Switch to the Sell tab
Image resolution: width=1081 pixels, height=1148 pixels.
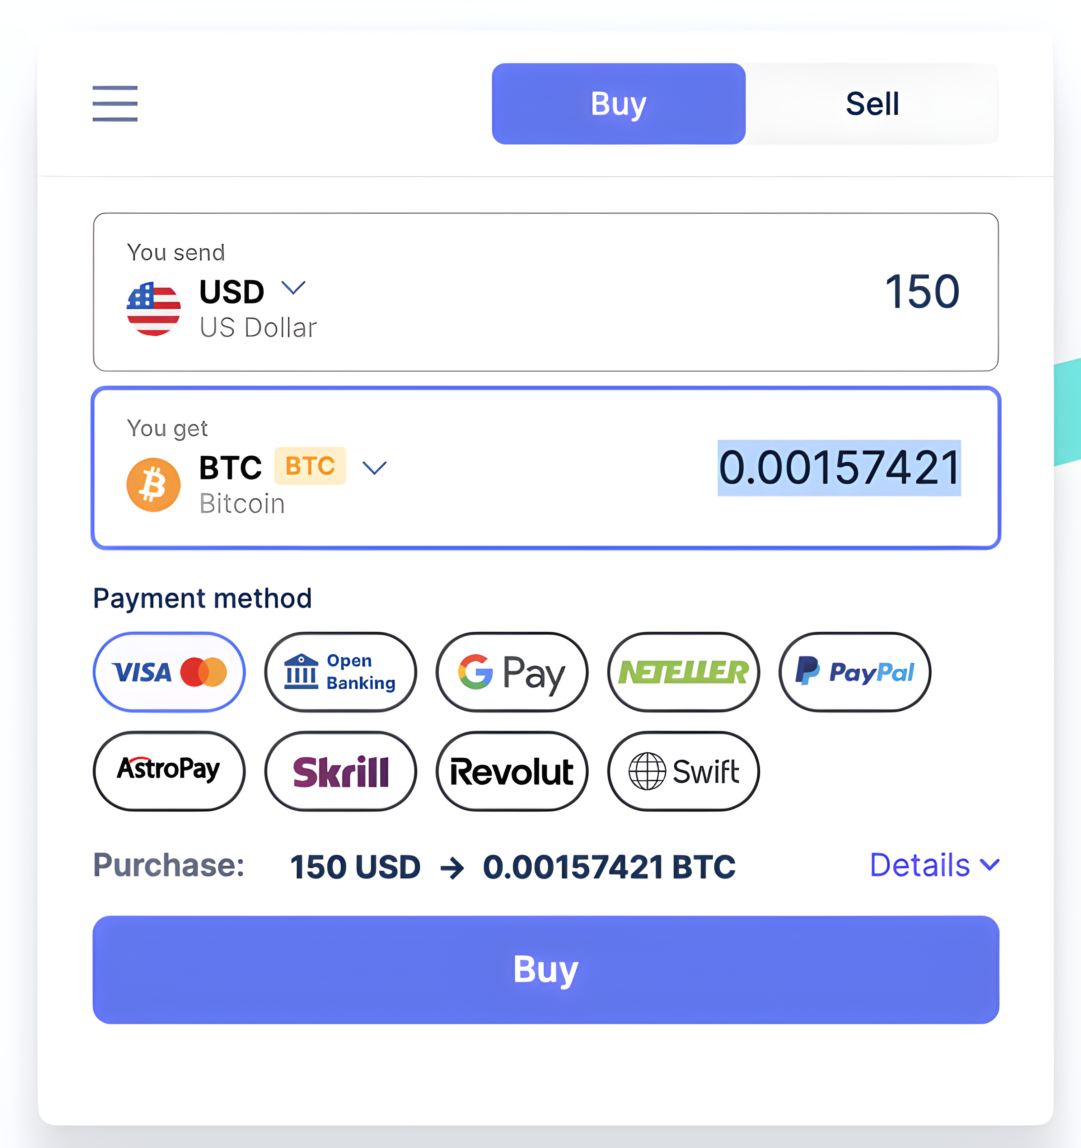(872, 104)
